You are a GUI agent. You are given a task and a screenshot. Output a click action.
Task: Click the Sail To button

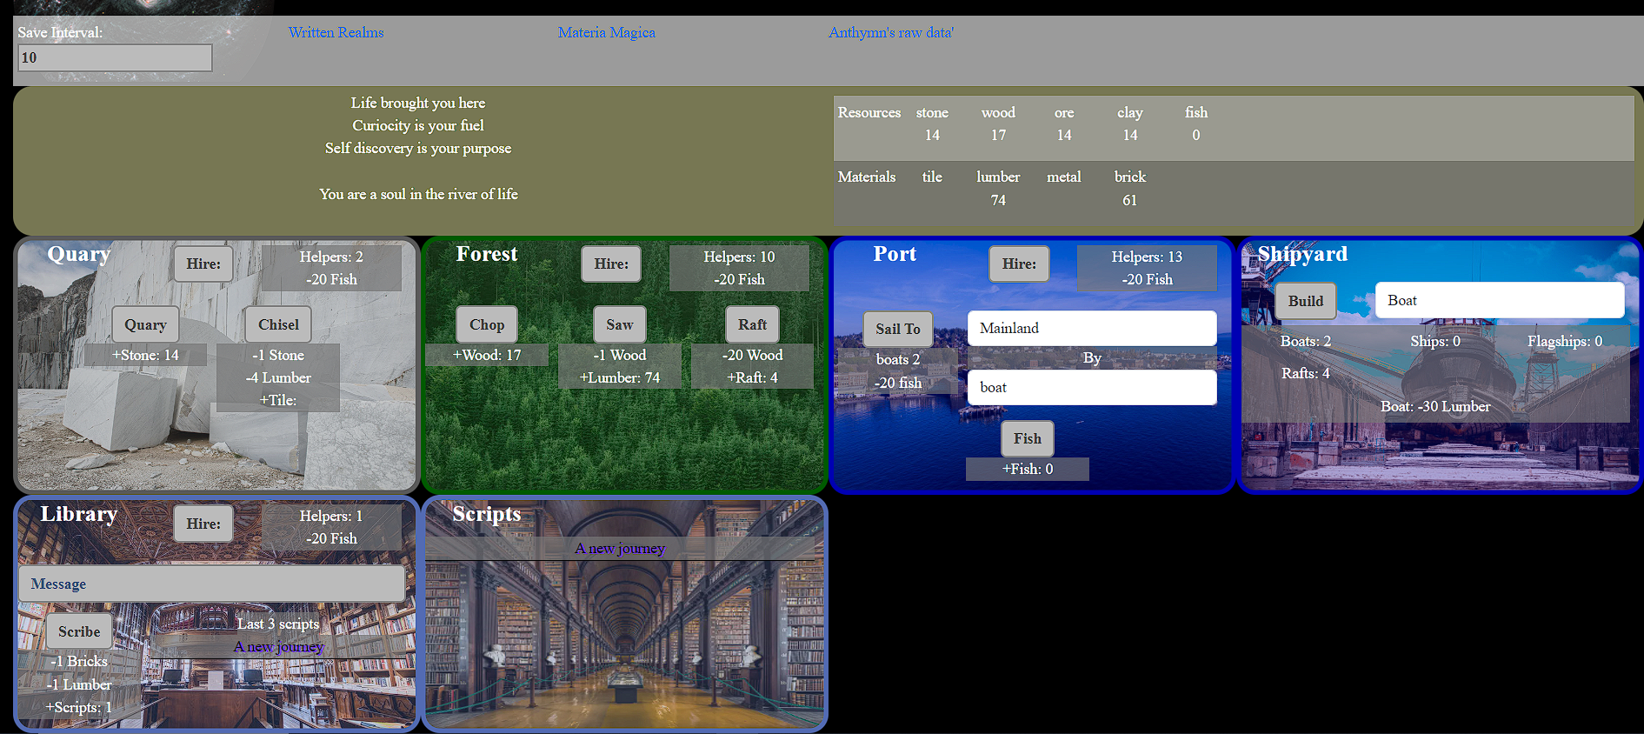(x=897, y=329)
